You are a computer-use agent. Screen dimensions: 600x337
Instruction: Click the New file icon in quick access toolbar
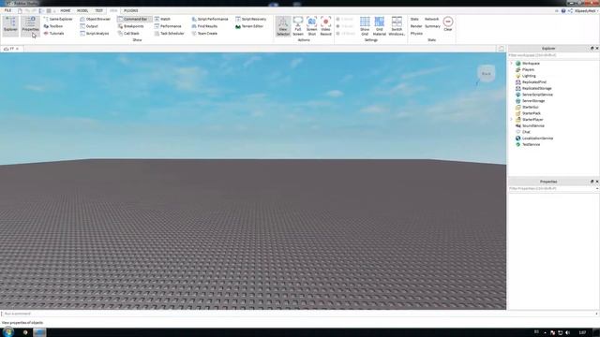pyautogui.click(x=20, y=10)
